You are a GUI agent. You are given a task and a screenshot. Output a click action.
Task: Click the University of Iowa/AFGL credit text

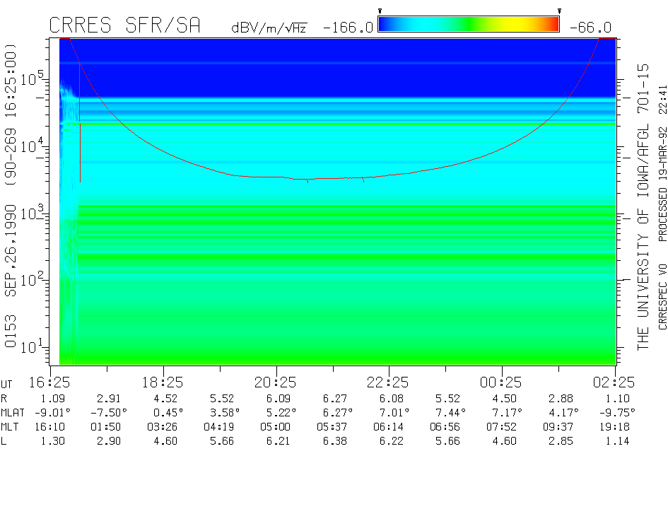[643, 207]
